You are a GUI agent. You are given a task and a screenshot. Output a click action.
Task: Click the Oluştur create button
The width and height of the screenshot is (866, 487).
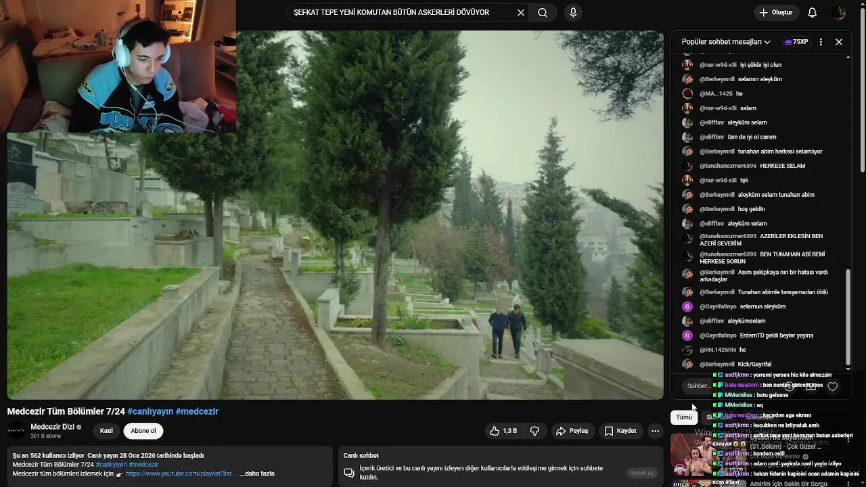pos(775,13)
